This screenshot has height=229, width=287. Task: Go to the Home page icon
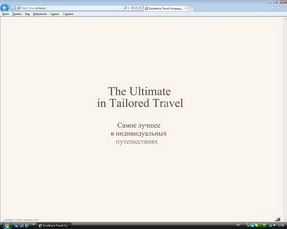point(273,8)
